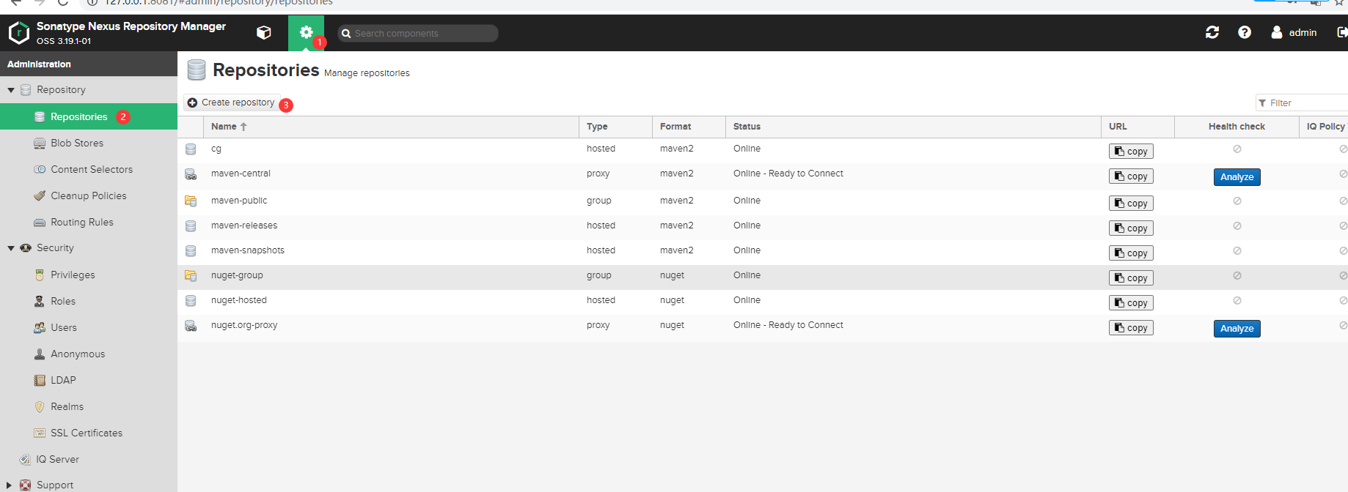Open Users in the sidebar

pyautogui.click(x=89, y=328)
